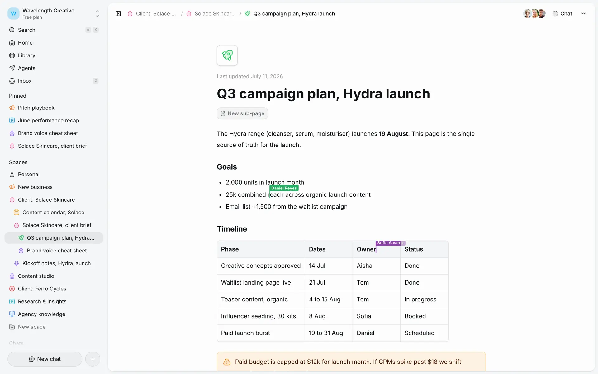598x374 pixels.
Task: Click the Kickoff notes microphone icon
Action: tap(17, 263)
